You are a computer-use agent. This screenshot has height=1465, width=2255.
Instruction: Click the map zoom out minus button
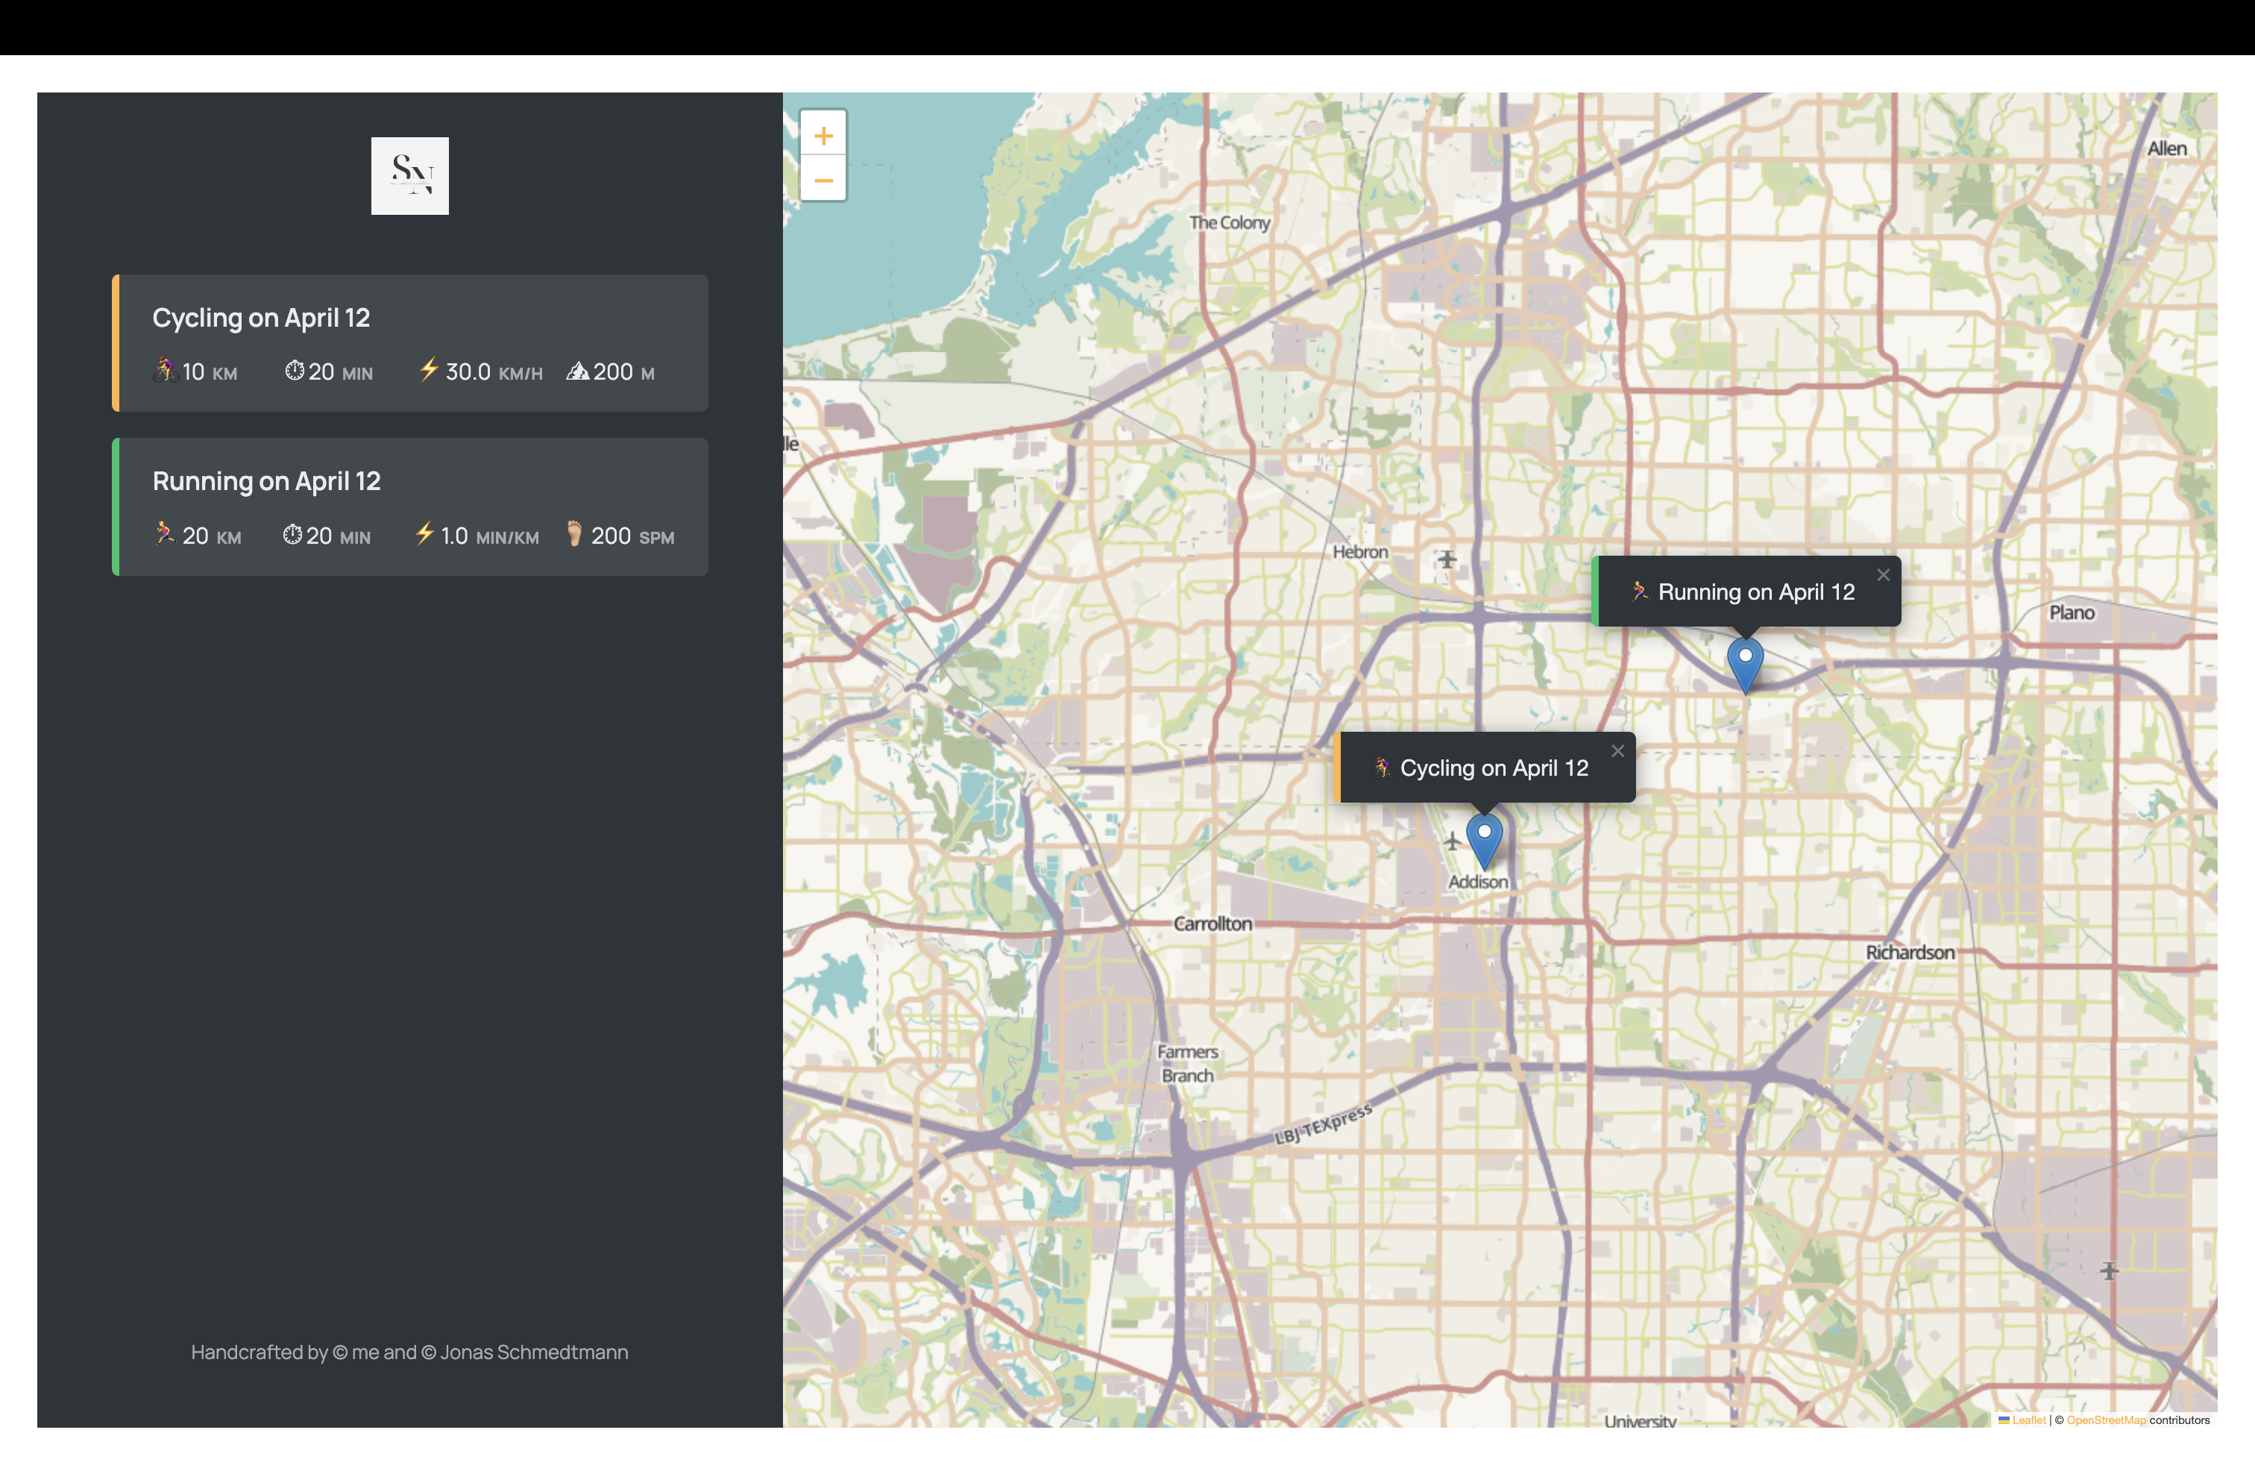coord(823,180)
